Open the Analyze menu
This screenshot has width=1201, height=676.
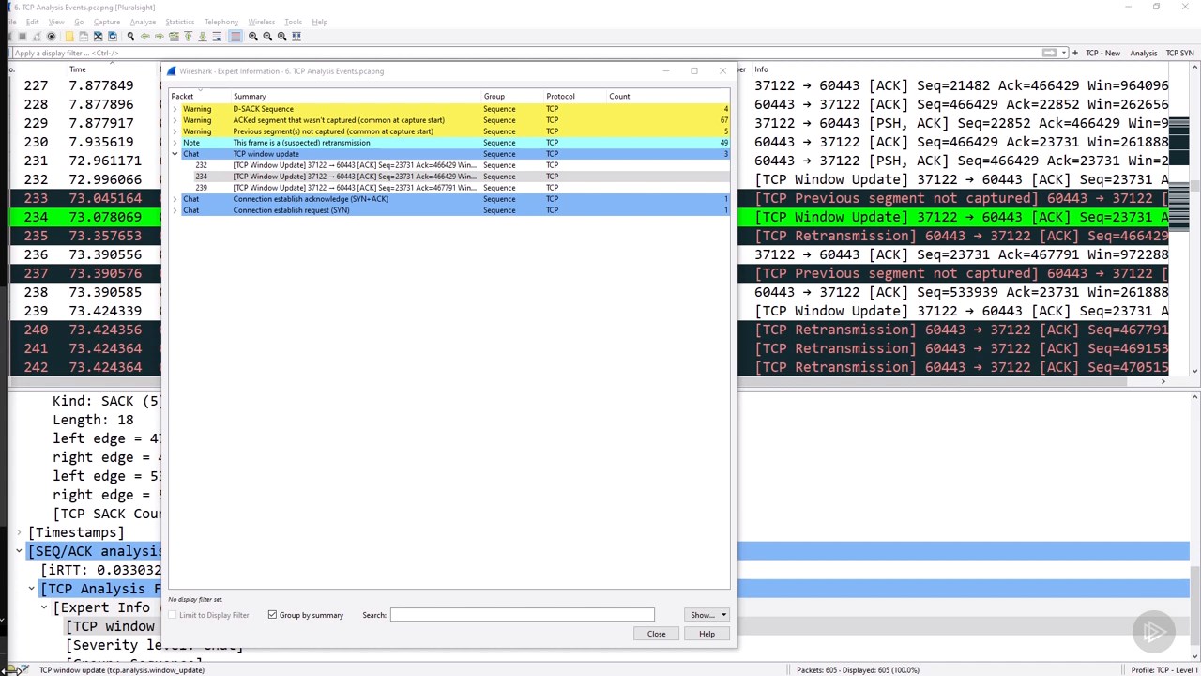[x=143, y=22]
